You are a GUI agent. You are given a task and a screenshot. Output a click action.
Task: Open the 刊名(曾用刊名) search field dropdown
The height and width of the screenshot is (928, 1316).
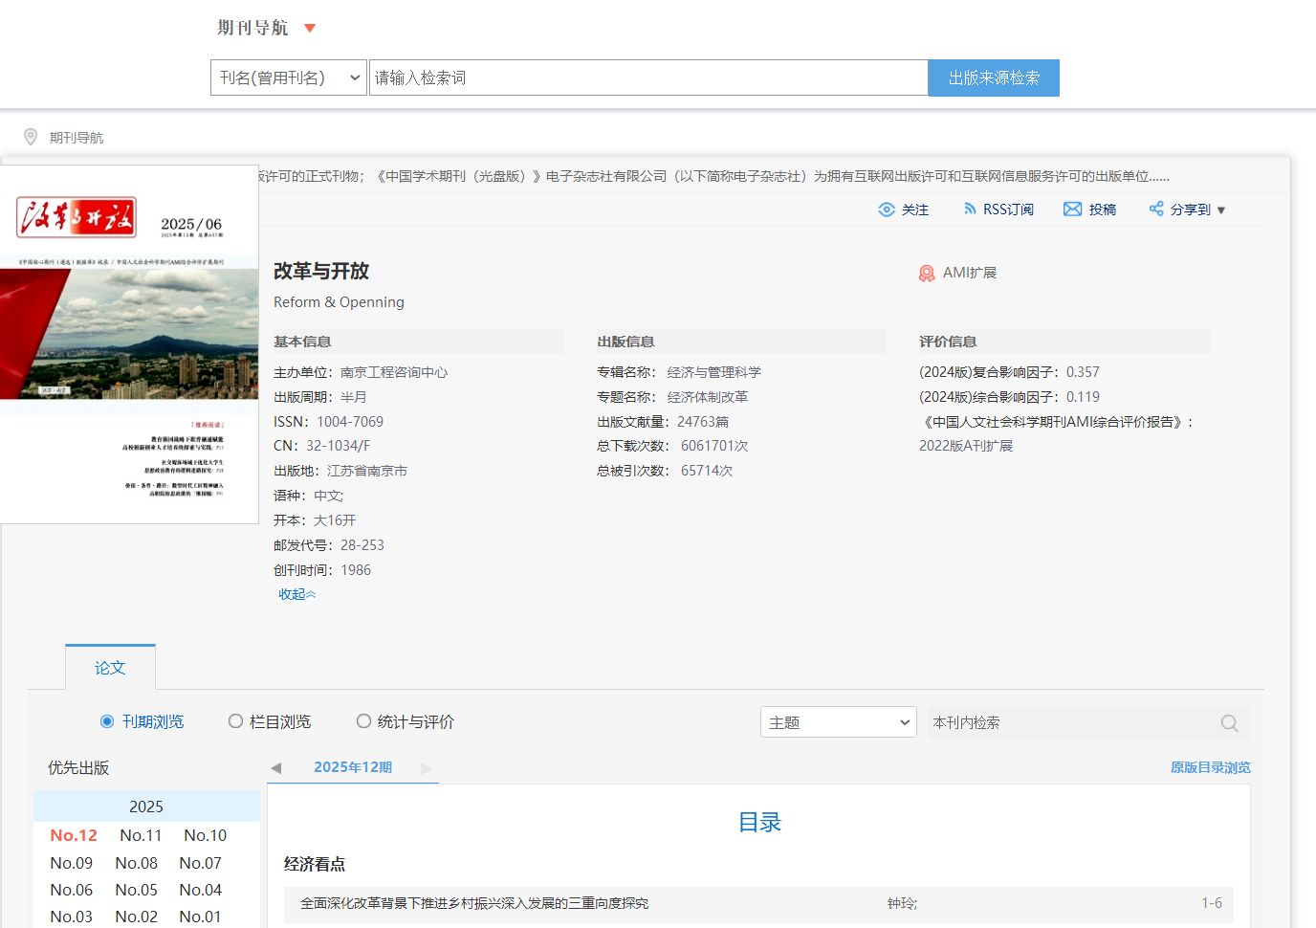(289, 77)
